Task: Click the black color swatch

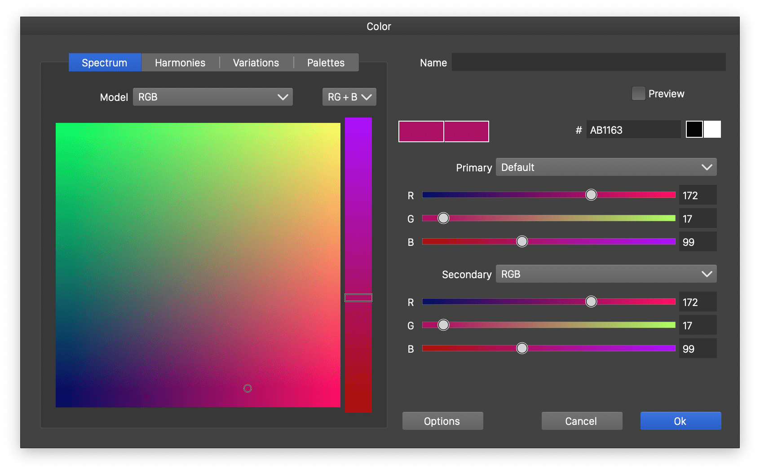Action: (694, 129)
